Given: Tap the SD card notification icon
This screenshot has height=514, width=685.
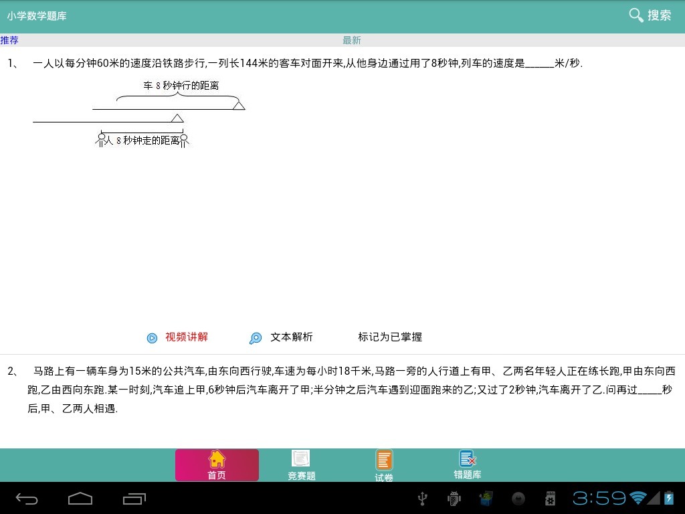Looking at the screenshot, I should tap(551, 499).
